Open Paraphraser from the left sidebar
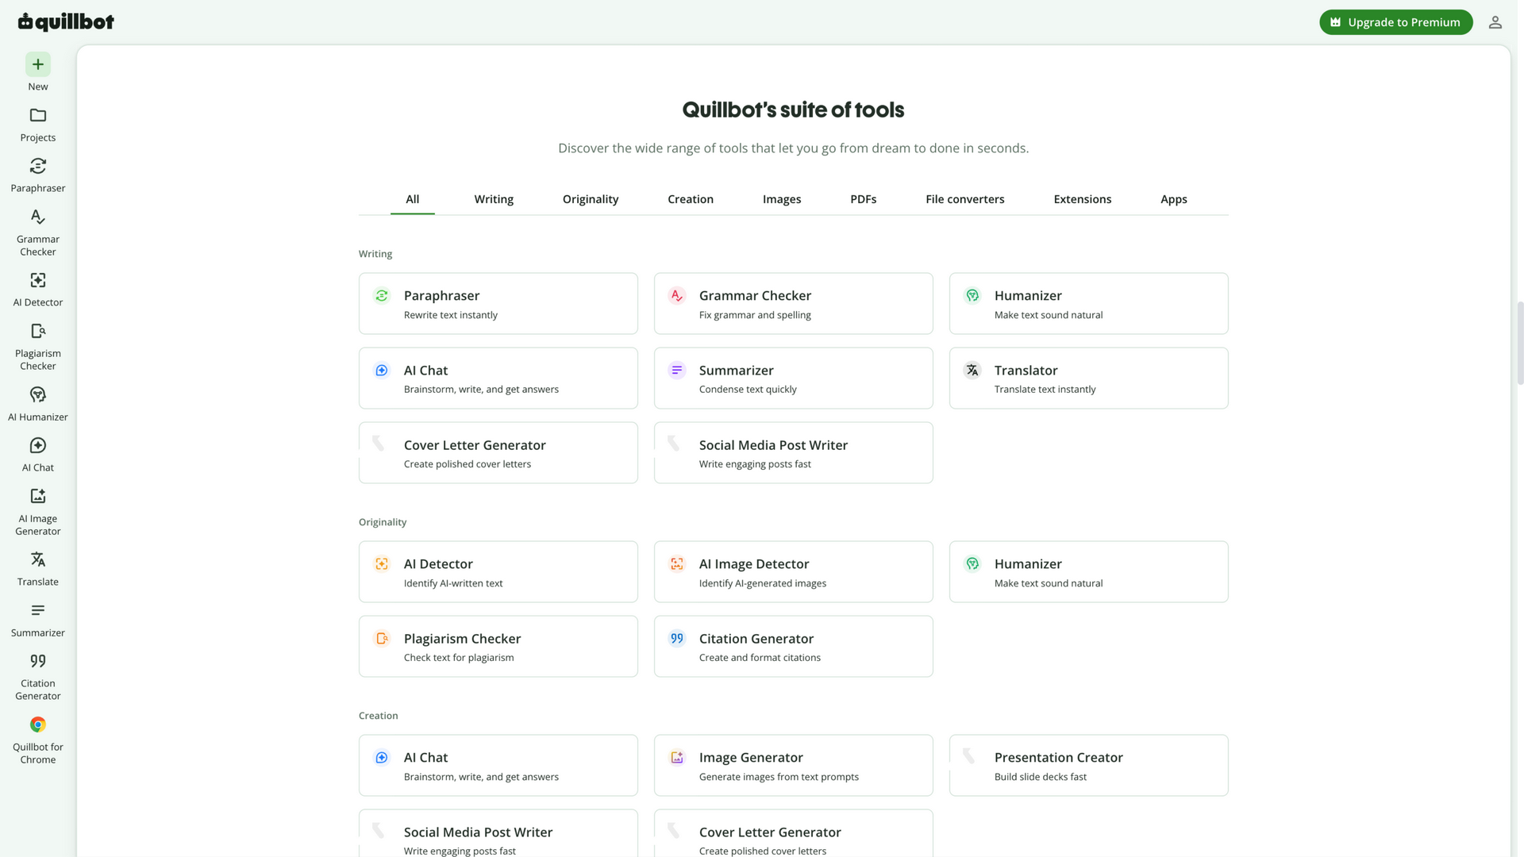This screenshot has height=857, width=1524. coord(37,175)
